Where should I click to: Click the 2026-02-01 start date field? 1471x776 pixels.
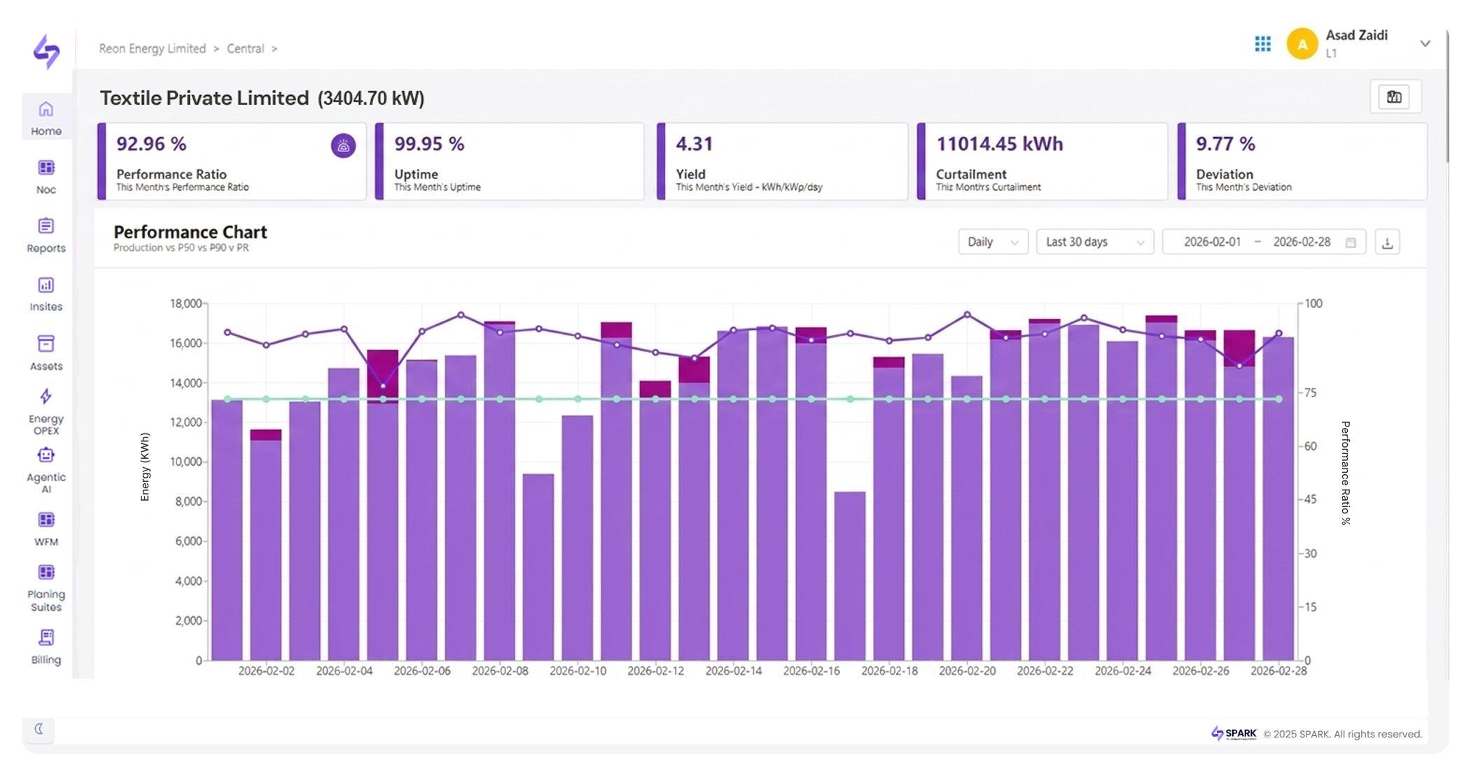tap(1212, 242)
